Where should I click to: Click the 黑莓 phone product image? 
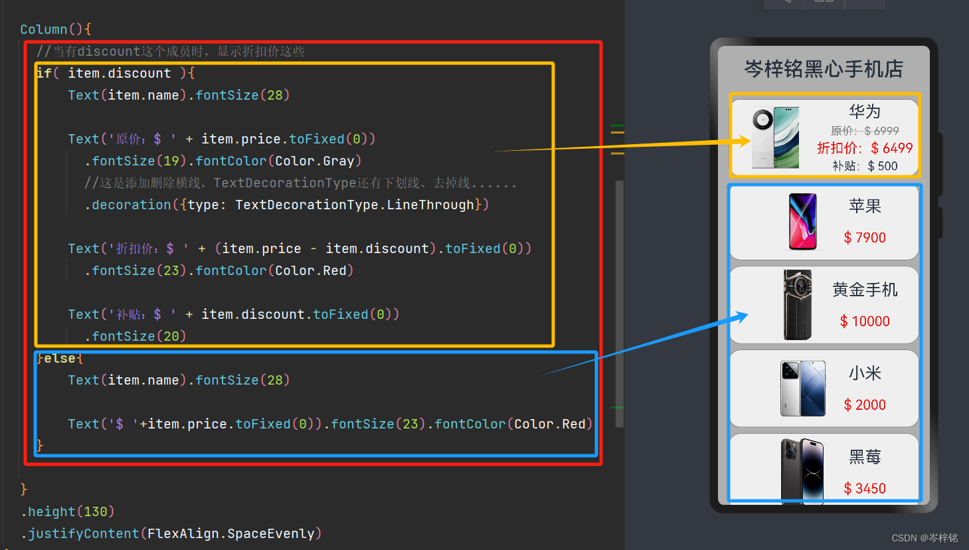802,470
